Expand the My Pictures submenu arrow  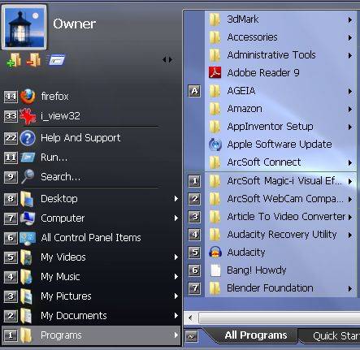pos(176,296)
